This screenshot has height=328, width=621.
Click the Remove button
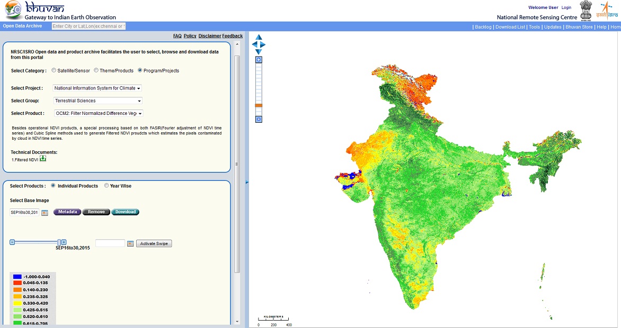(x=96, y=212)
